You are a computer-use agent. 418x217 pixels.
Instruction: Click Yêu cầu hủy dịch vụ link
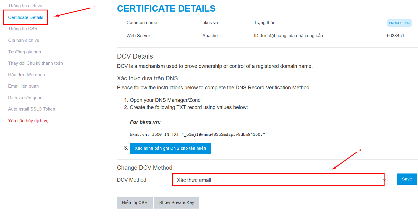(x=28, y=121)
